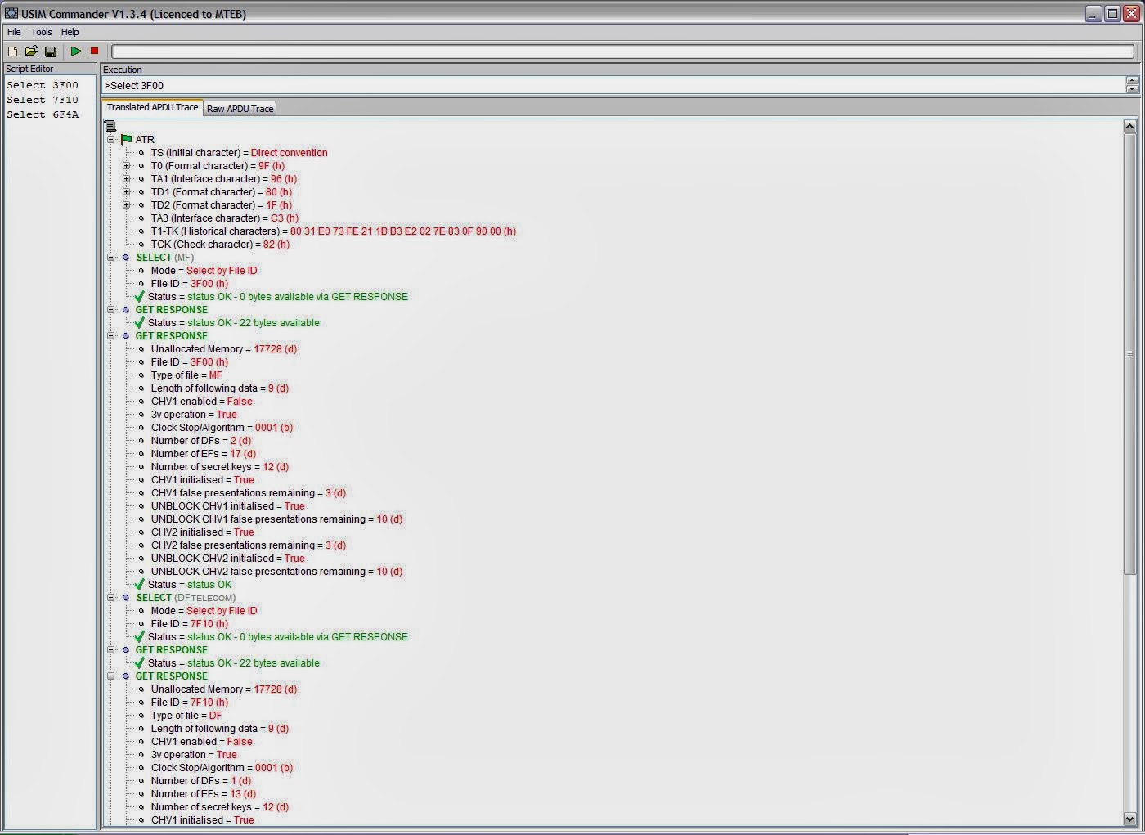The image size is (1145, 835).
Task: Select 'Number of EFs = 13' row
Action: 204,794
